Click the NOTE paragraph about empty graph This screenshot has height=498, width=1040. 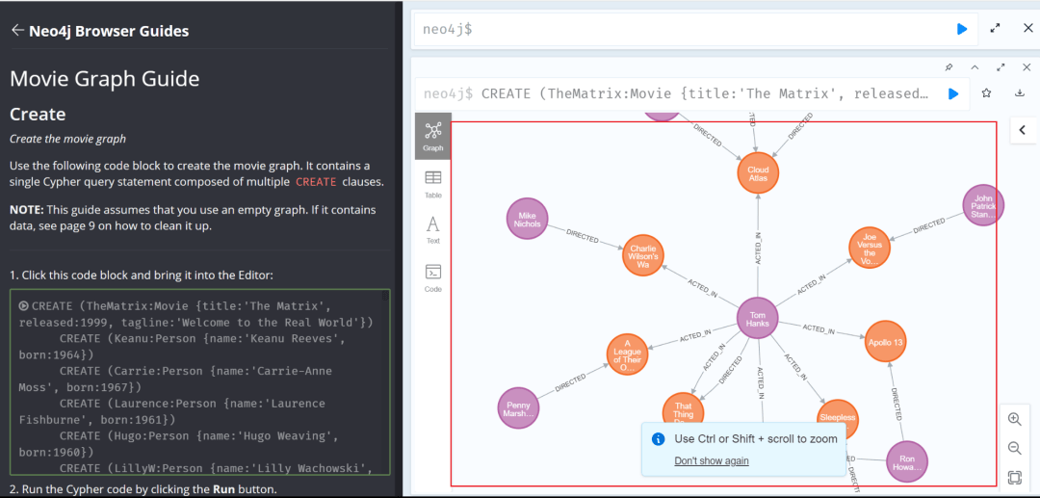(193, 218)
